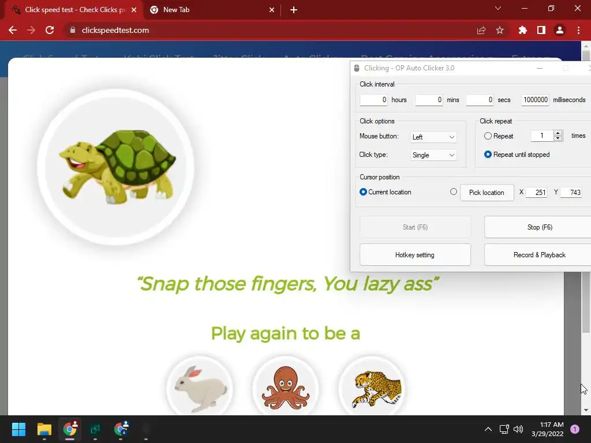Close the New Tab tab
This screenshot has height=443, width=591.
click(x=272, y=10)
